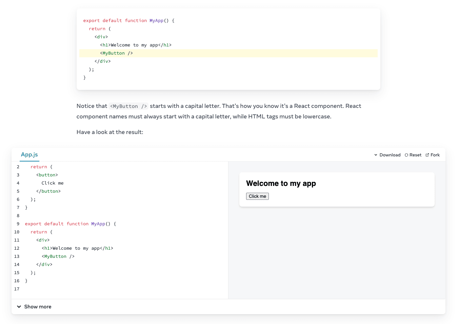Click the h1 Welcome line in editor
Image resolution: width=458 pixels, height=324 pixels.
[x=77, y=248]
